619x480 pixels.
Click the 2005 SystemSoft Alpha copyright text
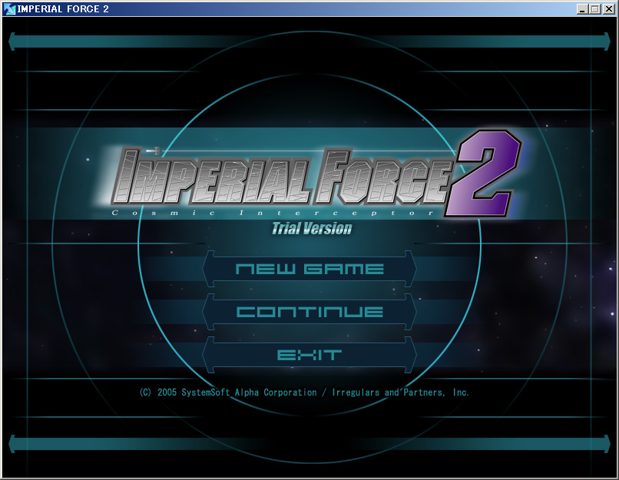pos(304,392)
